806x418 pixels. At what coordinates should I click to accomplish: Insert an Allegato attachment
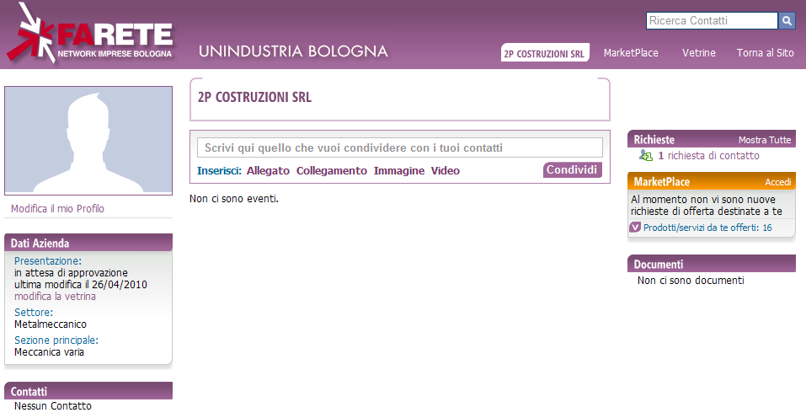point(268,171)
